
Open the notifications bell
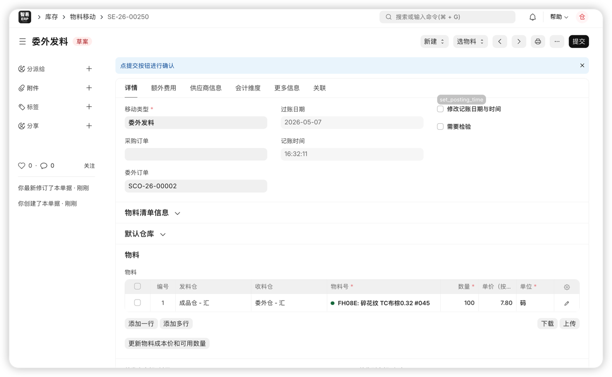coord(532,17)
